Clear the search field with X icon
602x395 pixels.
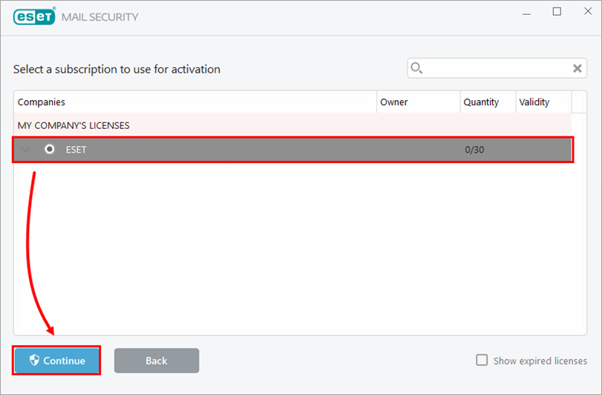coord(577,69)
